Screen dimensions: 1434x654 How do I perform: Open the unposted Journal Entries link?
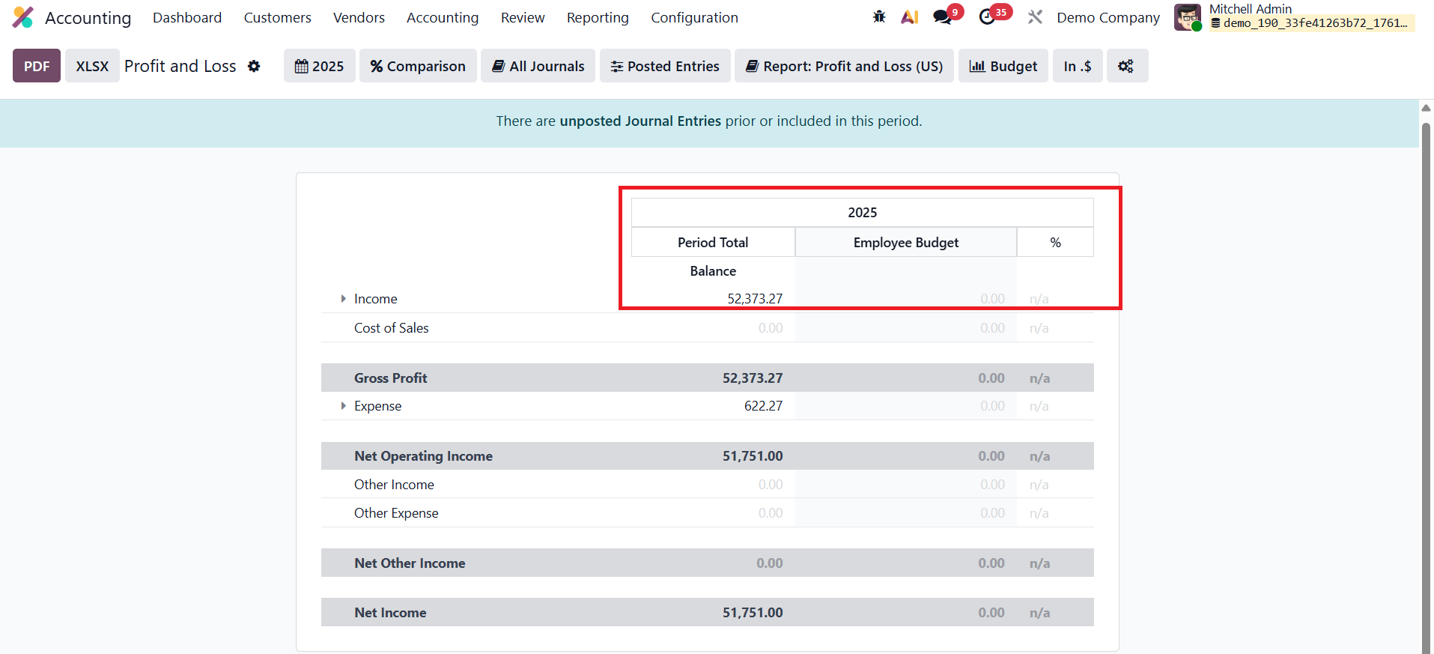tap(640, 121)
